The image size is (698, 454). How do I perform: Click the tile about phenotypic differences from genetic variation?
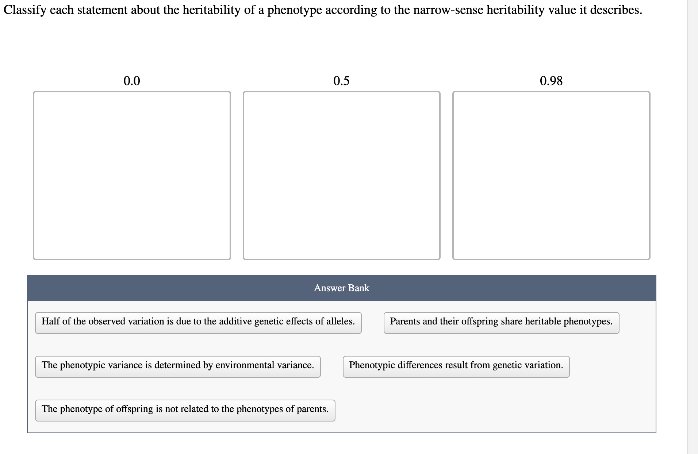coord(456,366)
